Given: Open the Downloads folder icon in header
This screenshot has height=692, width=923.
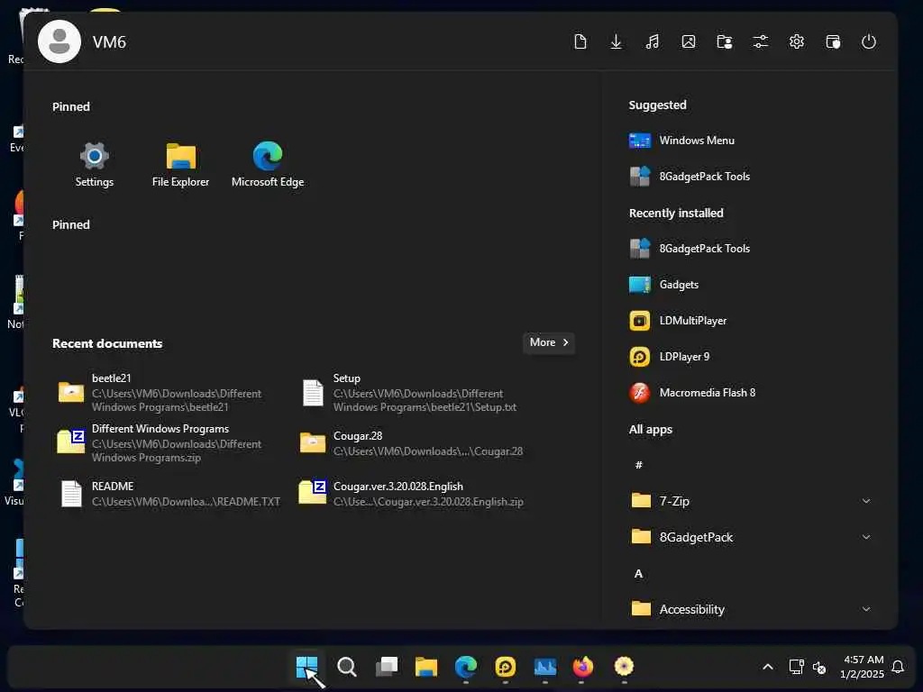Looking at the screenshot, I should pos(616,41).
